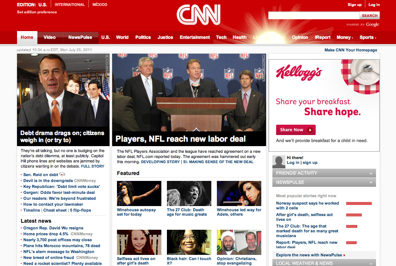Open Norway suspect says he worked with 2 cells
The width and height of the screenshot is (396, 266).
tap(307, 206)
